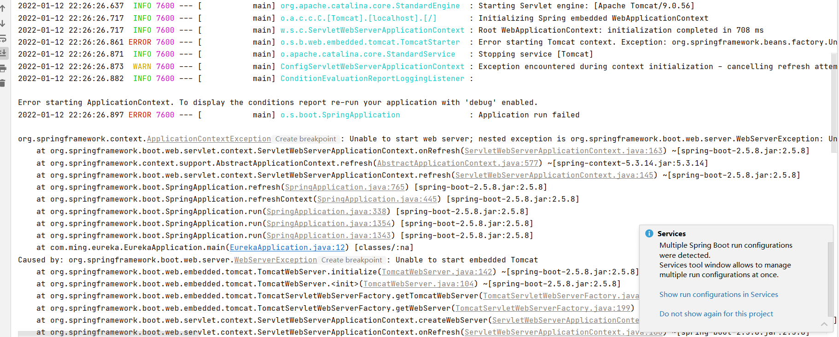Click o.s.b.web.embedded.tomcat.TomcatStarter logger name
The image size is (839, 337).
point(370,42)
